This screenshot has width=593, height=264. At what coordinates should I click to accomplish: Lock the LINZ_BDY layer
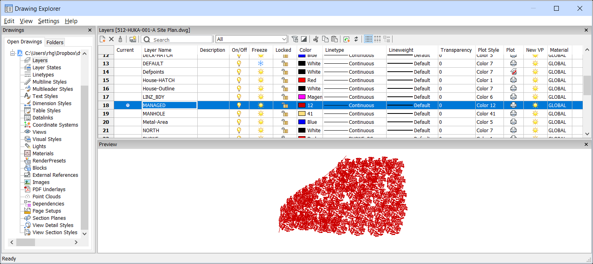click(285, 97)
